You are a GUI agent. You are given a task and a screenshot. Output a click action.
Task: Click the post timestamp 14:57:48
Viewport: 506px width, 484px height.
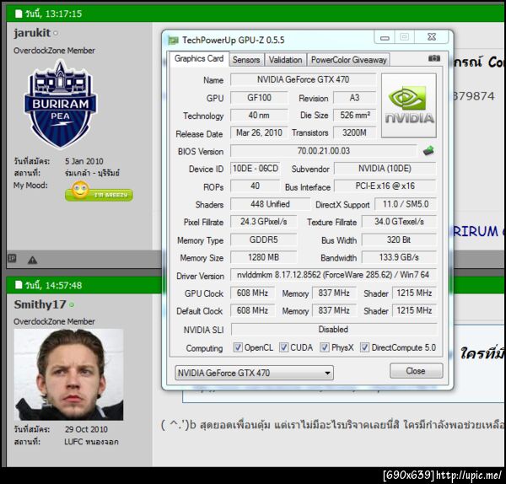coord(63,285)
